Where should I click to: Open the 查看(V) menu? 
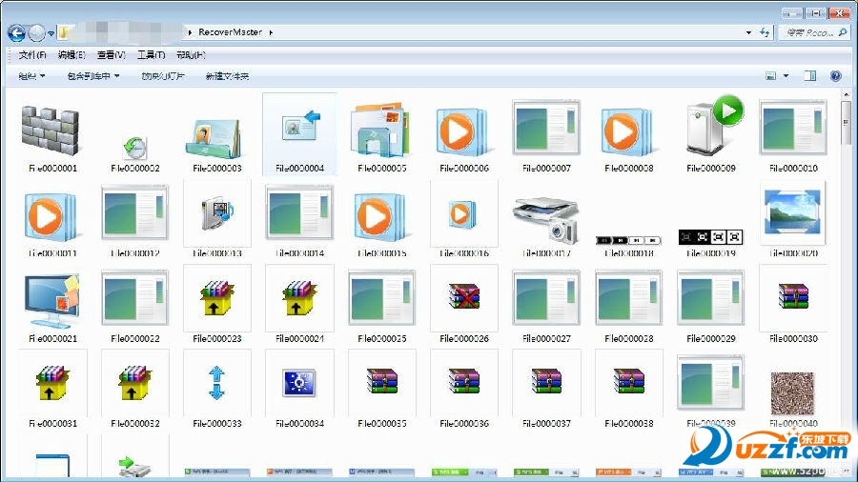tap(112, 55)
